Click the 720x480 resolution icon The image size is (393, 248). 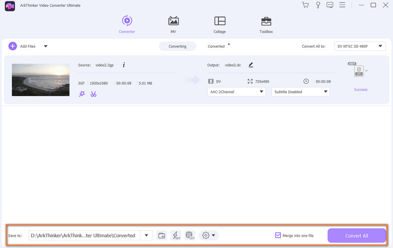250,81
